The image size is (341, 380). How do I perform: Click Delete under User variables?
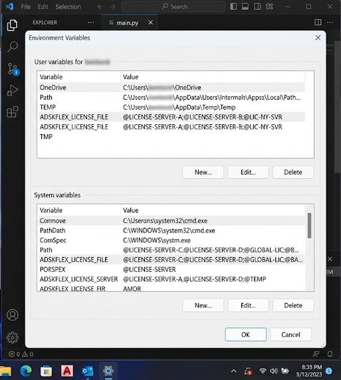(293, 172)
